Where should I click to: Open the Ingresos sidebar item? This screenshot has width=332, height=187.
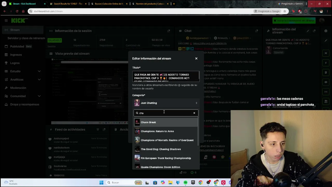pyautogui.click(x=16, y=55)
